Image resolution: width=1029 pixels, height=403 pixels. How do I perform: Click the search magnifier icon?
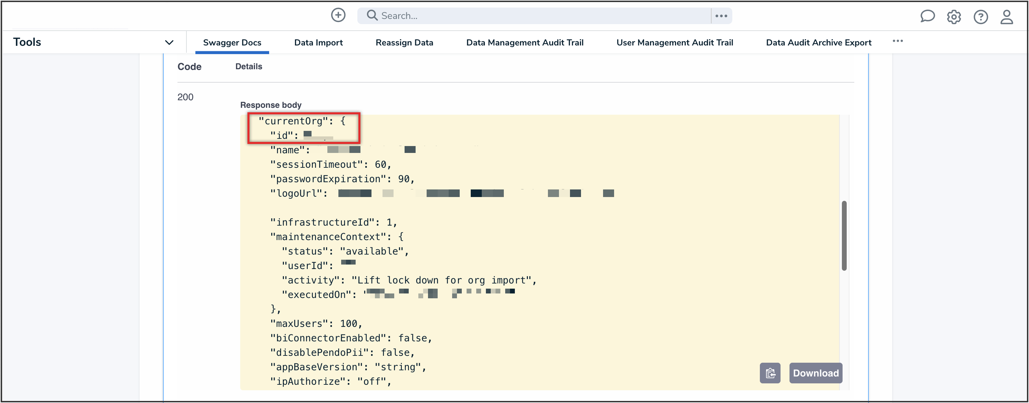pos(372,15)
